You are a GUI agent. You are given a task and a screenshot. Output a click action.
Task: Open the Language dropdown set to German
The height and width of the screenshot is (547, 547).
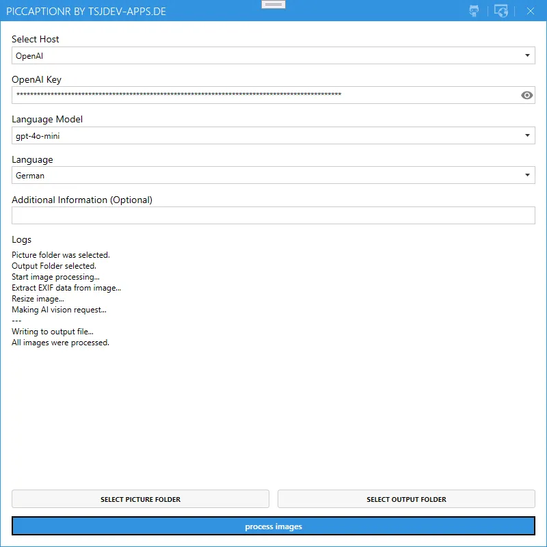click(273, 176)
